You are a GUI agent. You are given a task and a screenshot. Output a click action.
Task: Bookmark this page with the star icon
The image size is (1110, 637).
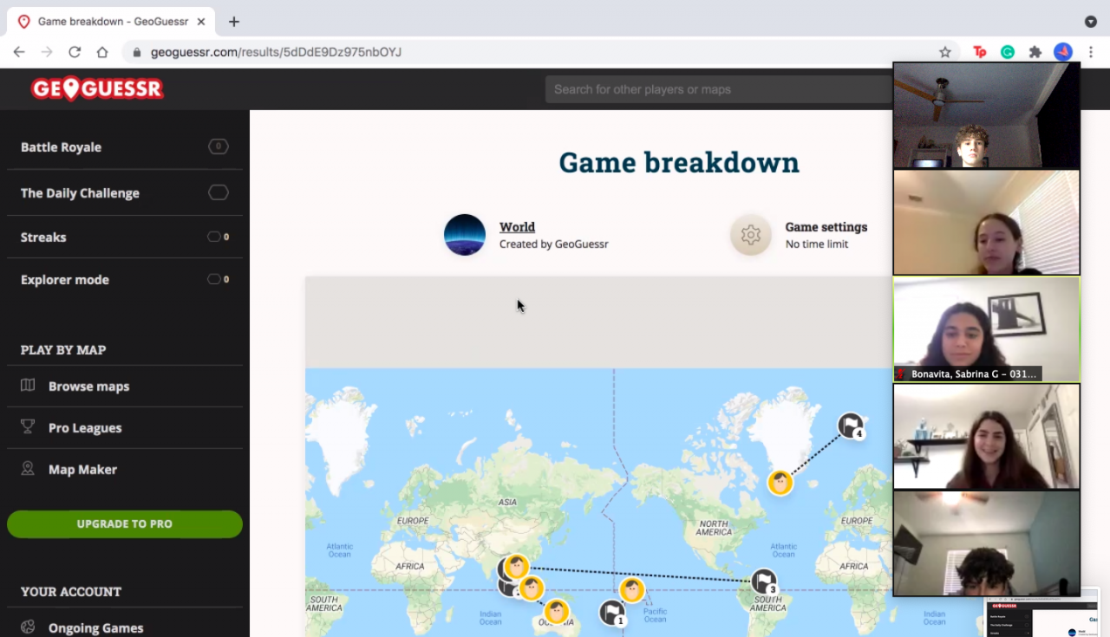coord(945,52)
